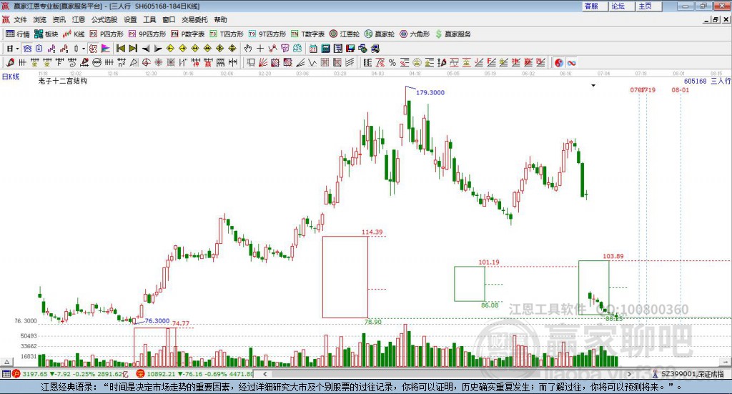Select the equal vertical lines tool
This screenshot has width=732, height=394.
tap(22, 62)
